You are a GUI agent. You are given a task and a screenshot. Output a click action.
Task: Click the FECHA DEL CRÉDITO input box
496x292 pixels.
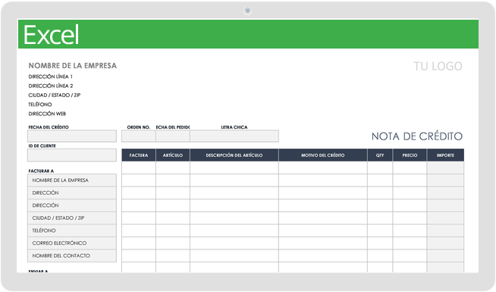[72, 136]
